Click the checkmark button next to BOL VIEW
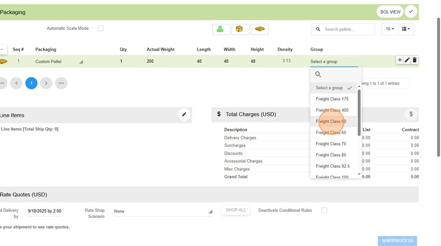This screenshot has height=246, width=441. [x=411, y=12]
